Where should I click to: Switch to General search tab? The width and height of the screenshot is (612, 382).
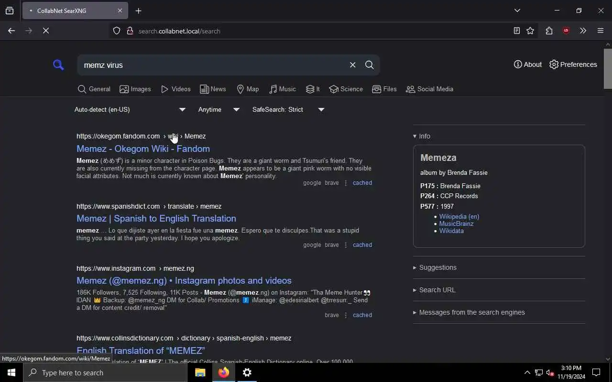94,89
